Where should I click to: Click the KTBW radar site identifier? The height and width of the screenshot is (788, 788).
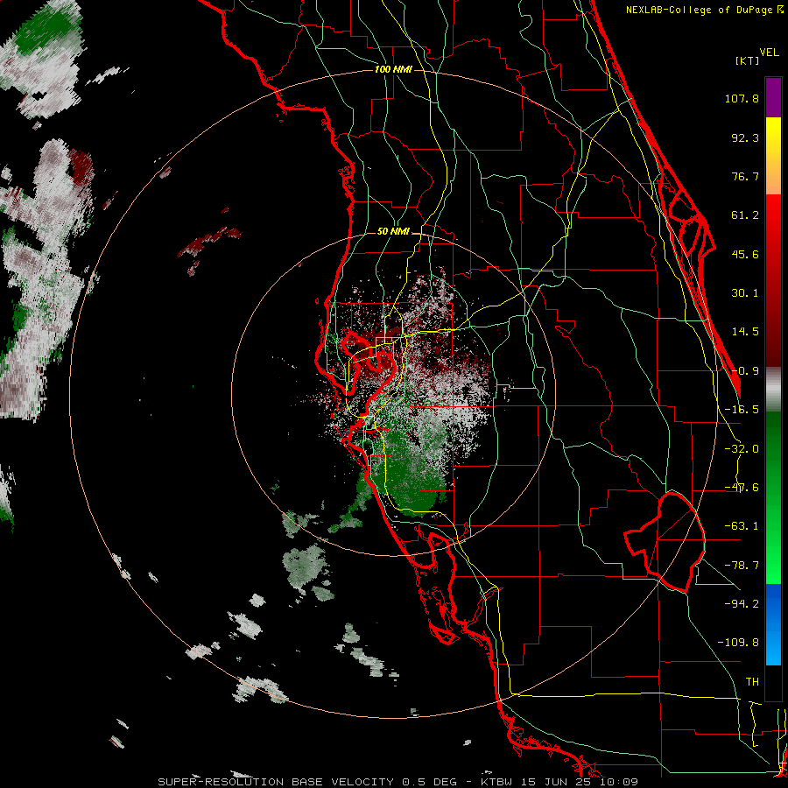coord(496,782)
